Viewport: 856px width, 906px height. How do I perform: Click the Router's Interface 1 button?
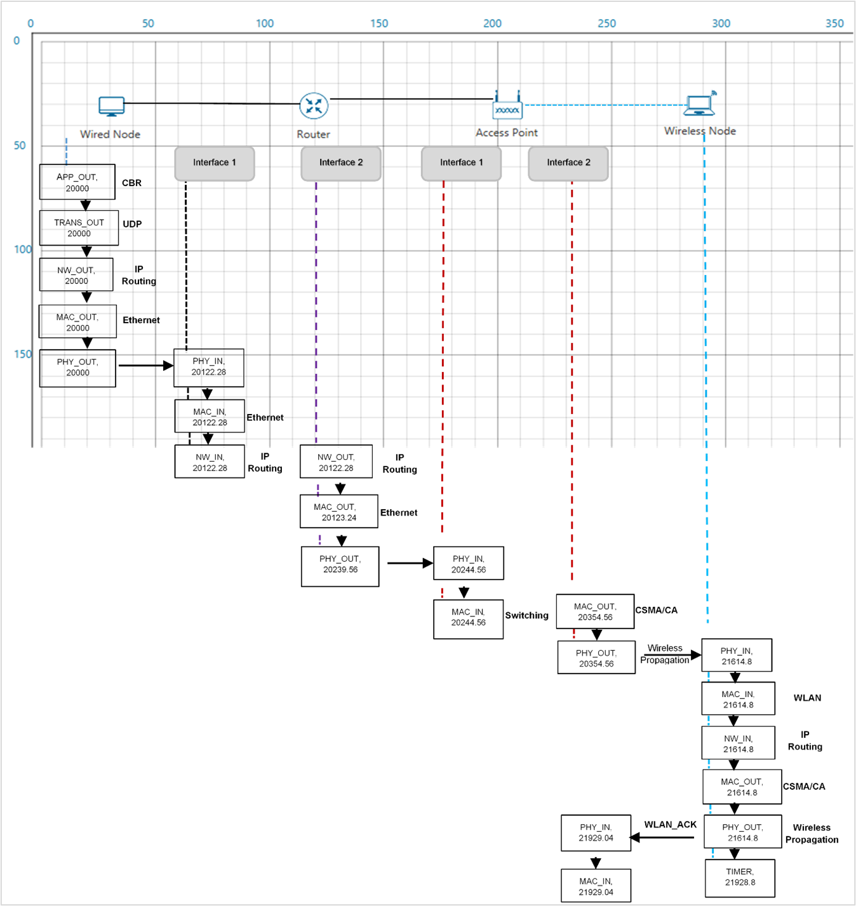(x=215, y=163)
